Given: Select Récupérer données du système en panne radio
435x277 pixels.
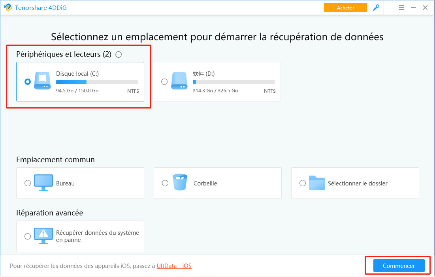Looking at the screenshot, I should [28, 236].
